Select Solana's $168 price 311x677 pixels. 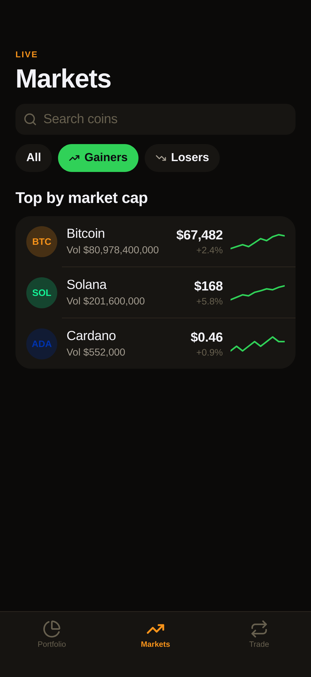[208, 286]
